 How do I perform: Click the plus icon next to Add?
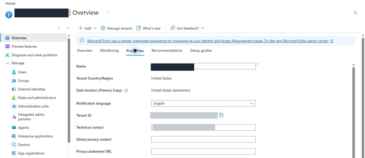coord(80,28)
